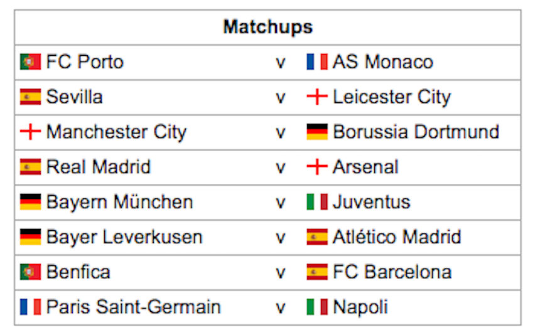Click the "v" in the Sevilla–Leicester row

click(x=281, y=98)
